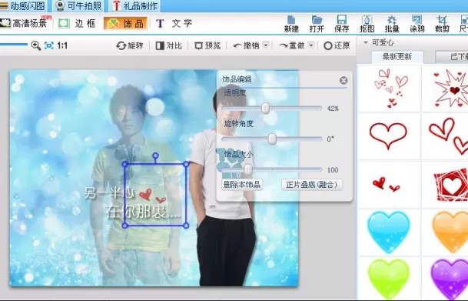Open the 动感闪图 tab
Screen dimensions: 468x301
(x=23, y=5)
